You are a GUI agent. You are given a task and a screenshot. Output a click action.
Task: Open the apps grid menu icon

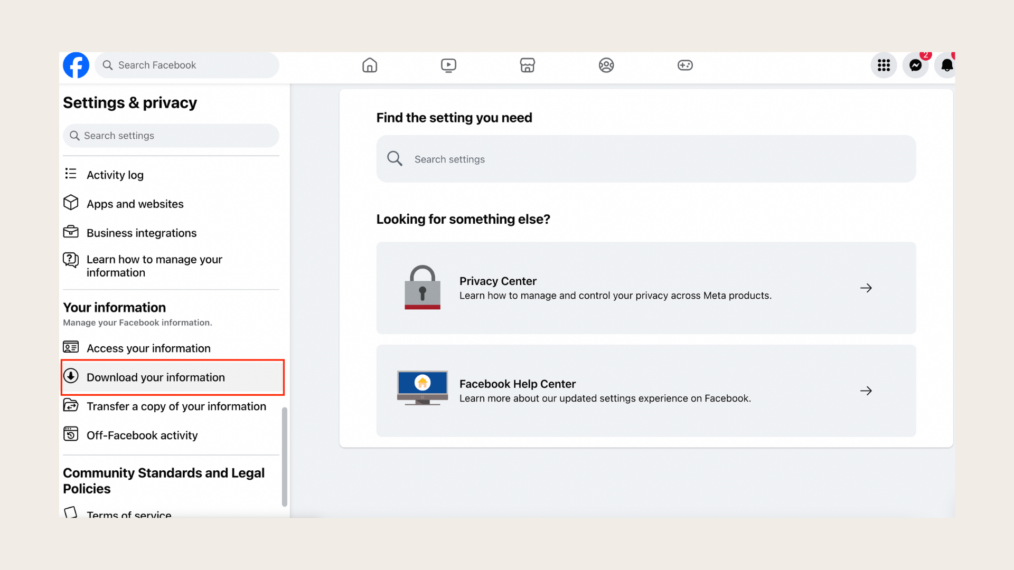884,65
